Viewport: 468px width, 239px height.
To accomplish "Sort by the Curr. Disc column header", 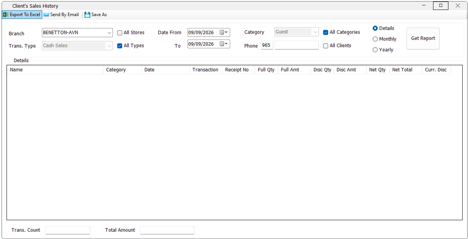I will point(436,70).
